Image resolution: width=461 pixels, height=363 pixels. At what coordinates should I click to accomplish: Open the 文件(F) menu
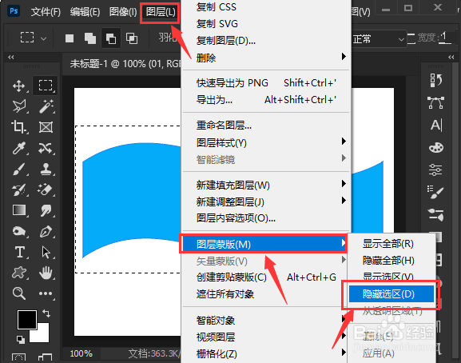(x=46, y=12)
